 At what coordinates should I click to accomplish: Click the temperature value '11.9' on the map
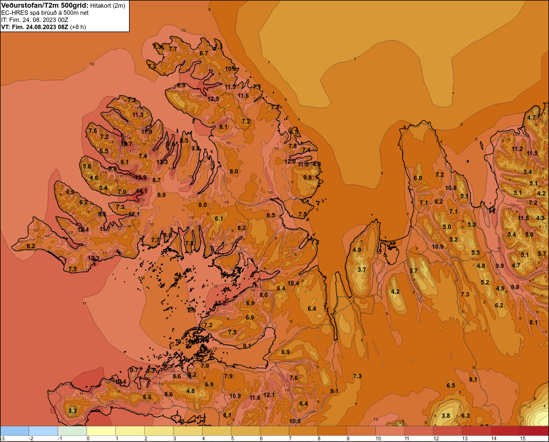click(147, 132)
